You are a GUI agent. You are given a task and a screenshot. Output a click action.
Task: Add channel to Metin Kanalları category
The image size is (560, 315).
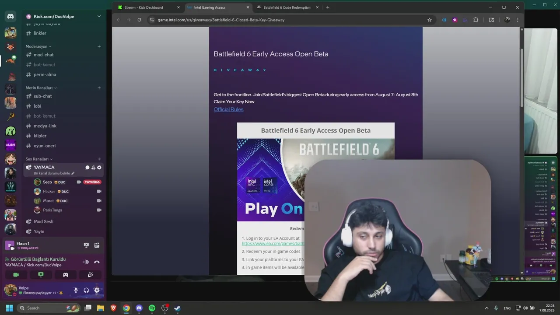[99, 88]
